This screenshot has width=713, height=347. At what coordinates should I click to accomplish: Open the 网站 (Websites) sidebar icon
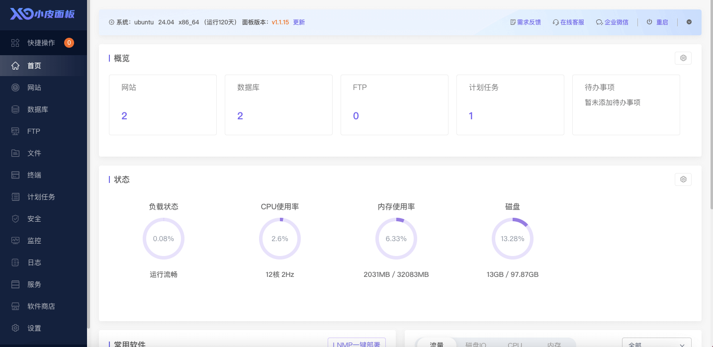point(15,87)
